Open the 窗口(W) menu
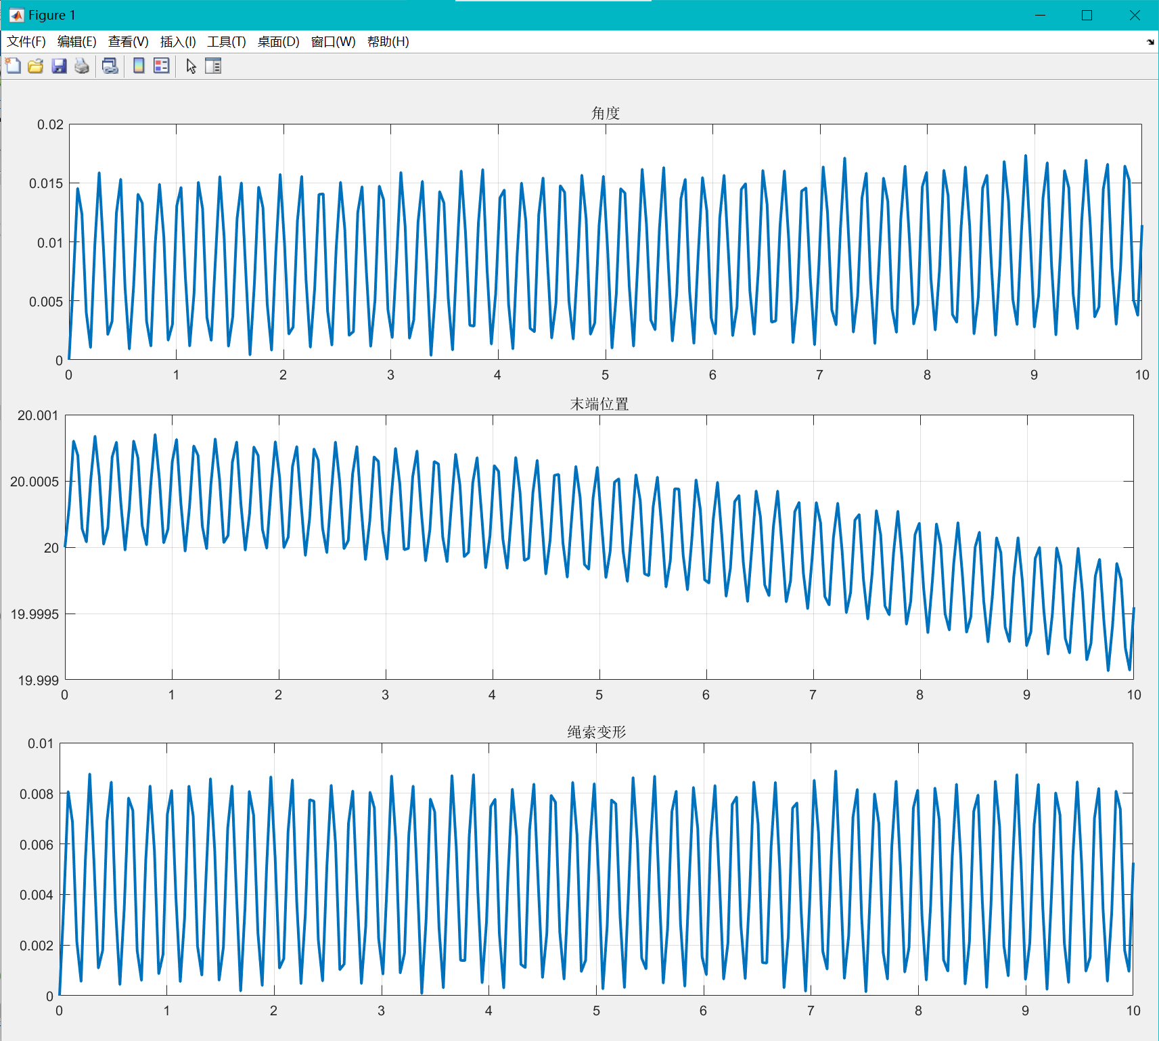 pyautogui.click(x=334, y=42)
